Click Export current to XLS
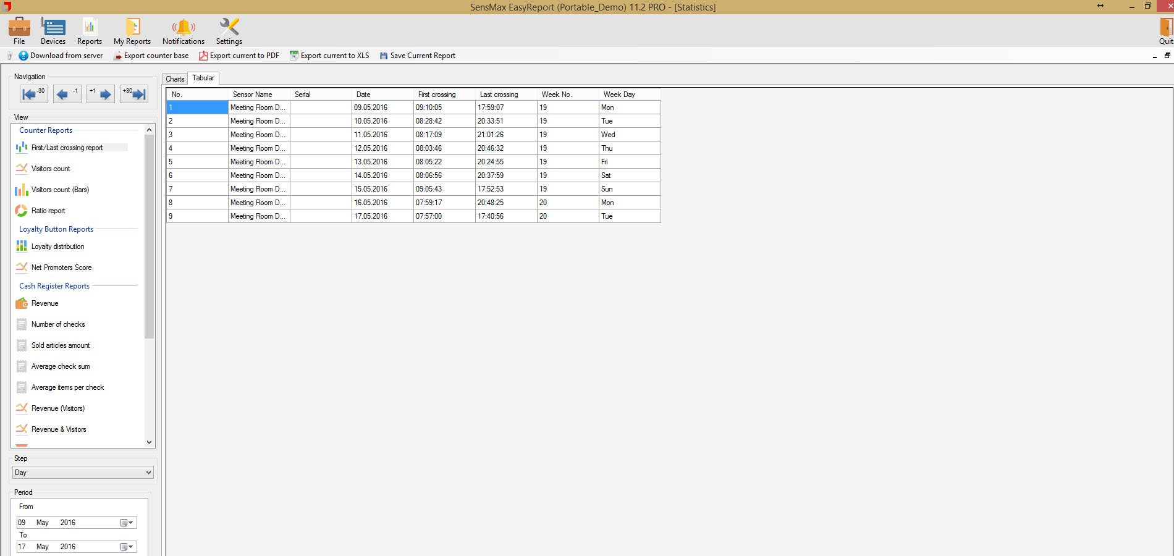The image size is (1174, 556). (329, 56)
